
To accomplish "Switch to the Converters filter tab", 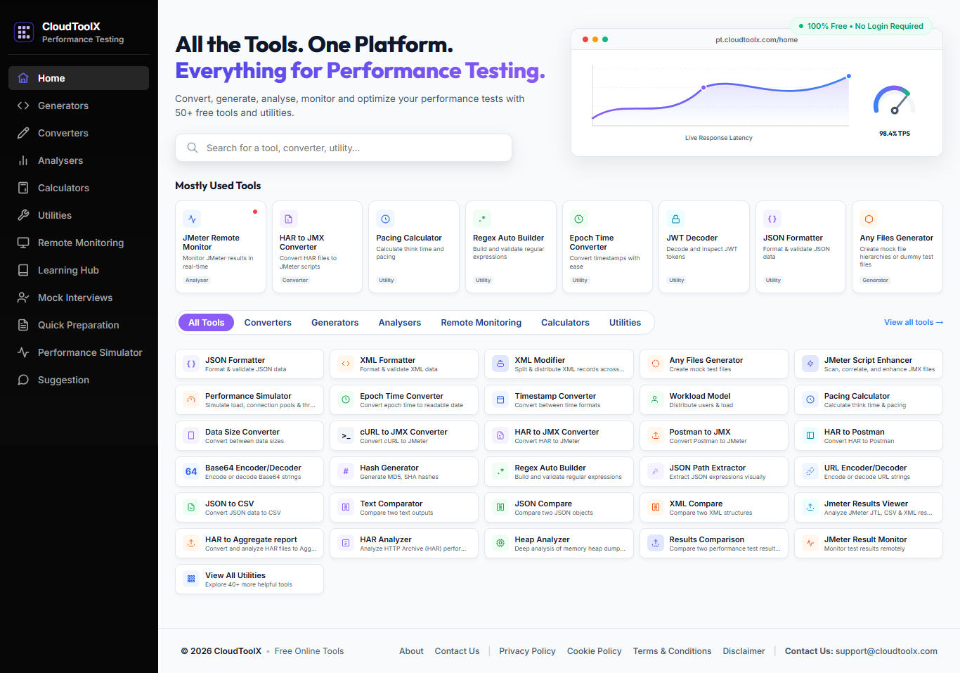I will pyautogui.click(x=268, y=323).
